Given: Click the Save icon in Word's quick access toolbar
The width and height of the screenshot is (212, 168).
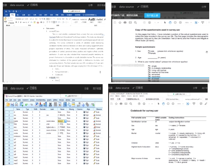Looking at the screenshot, I should click(6, 11).
